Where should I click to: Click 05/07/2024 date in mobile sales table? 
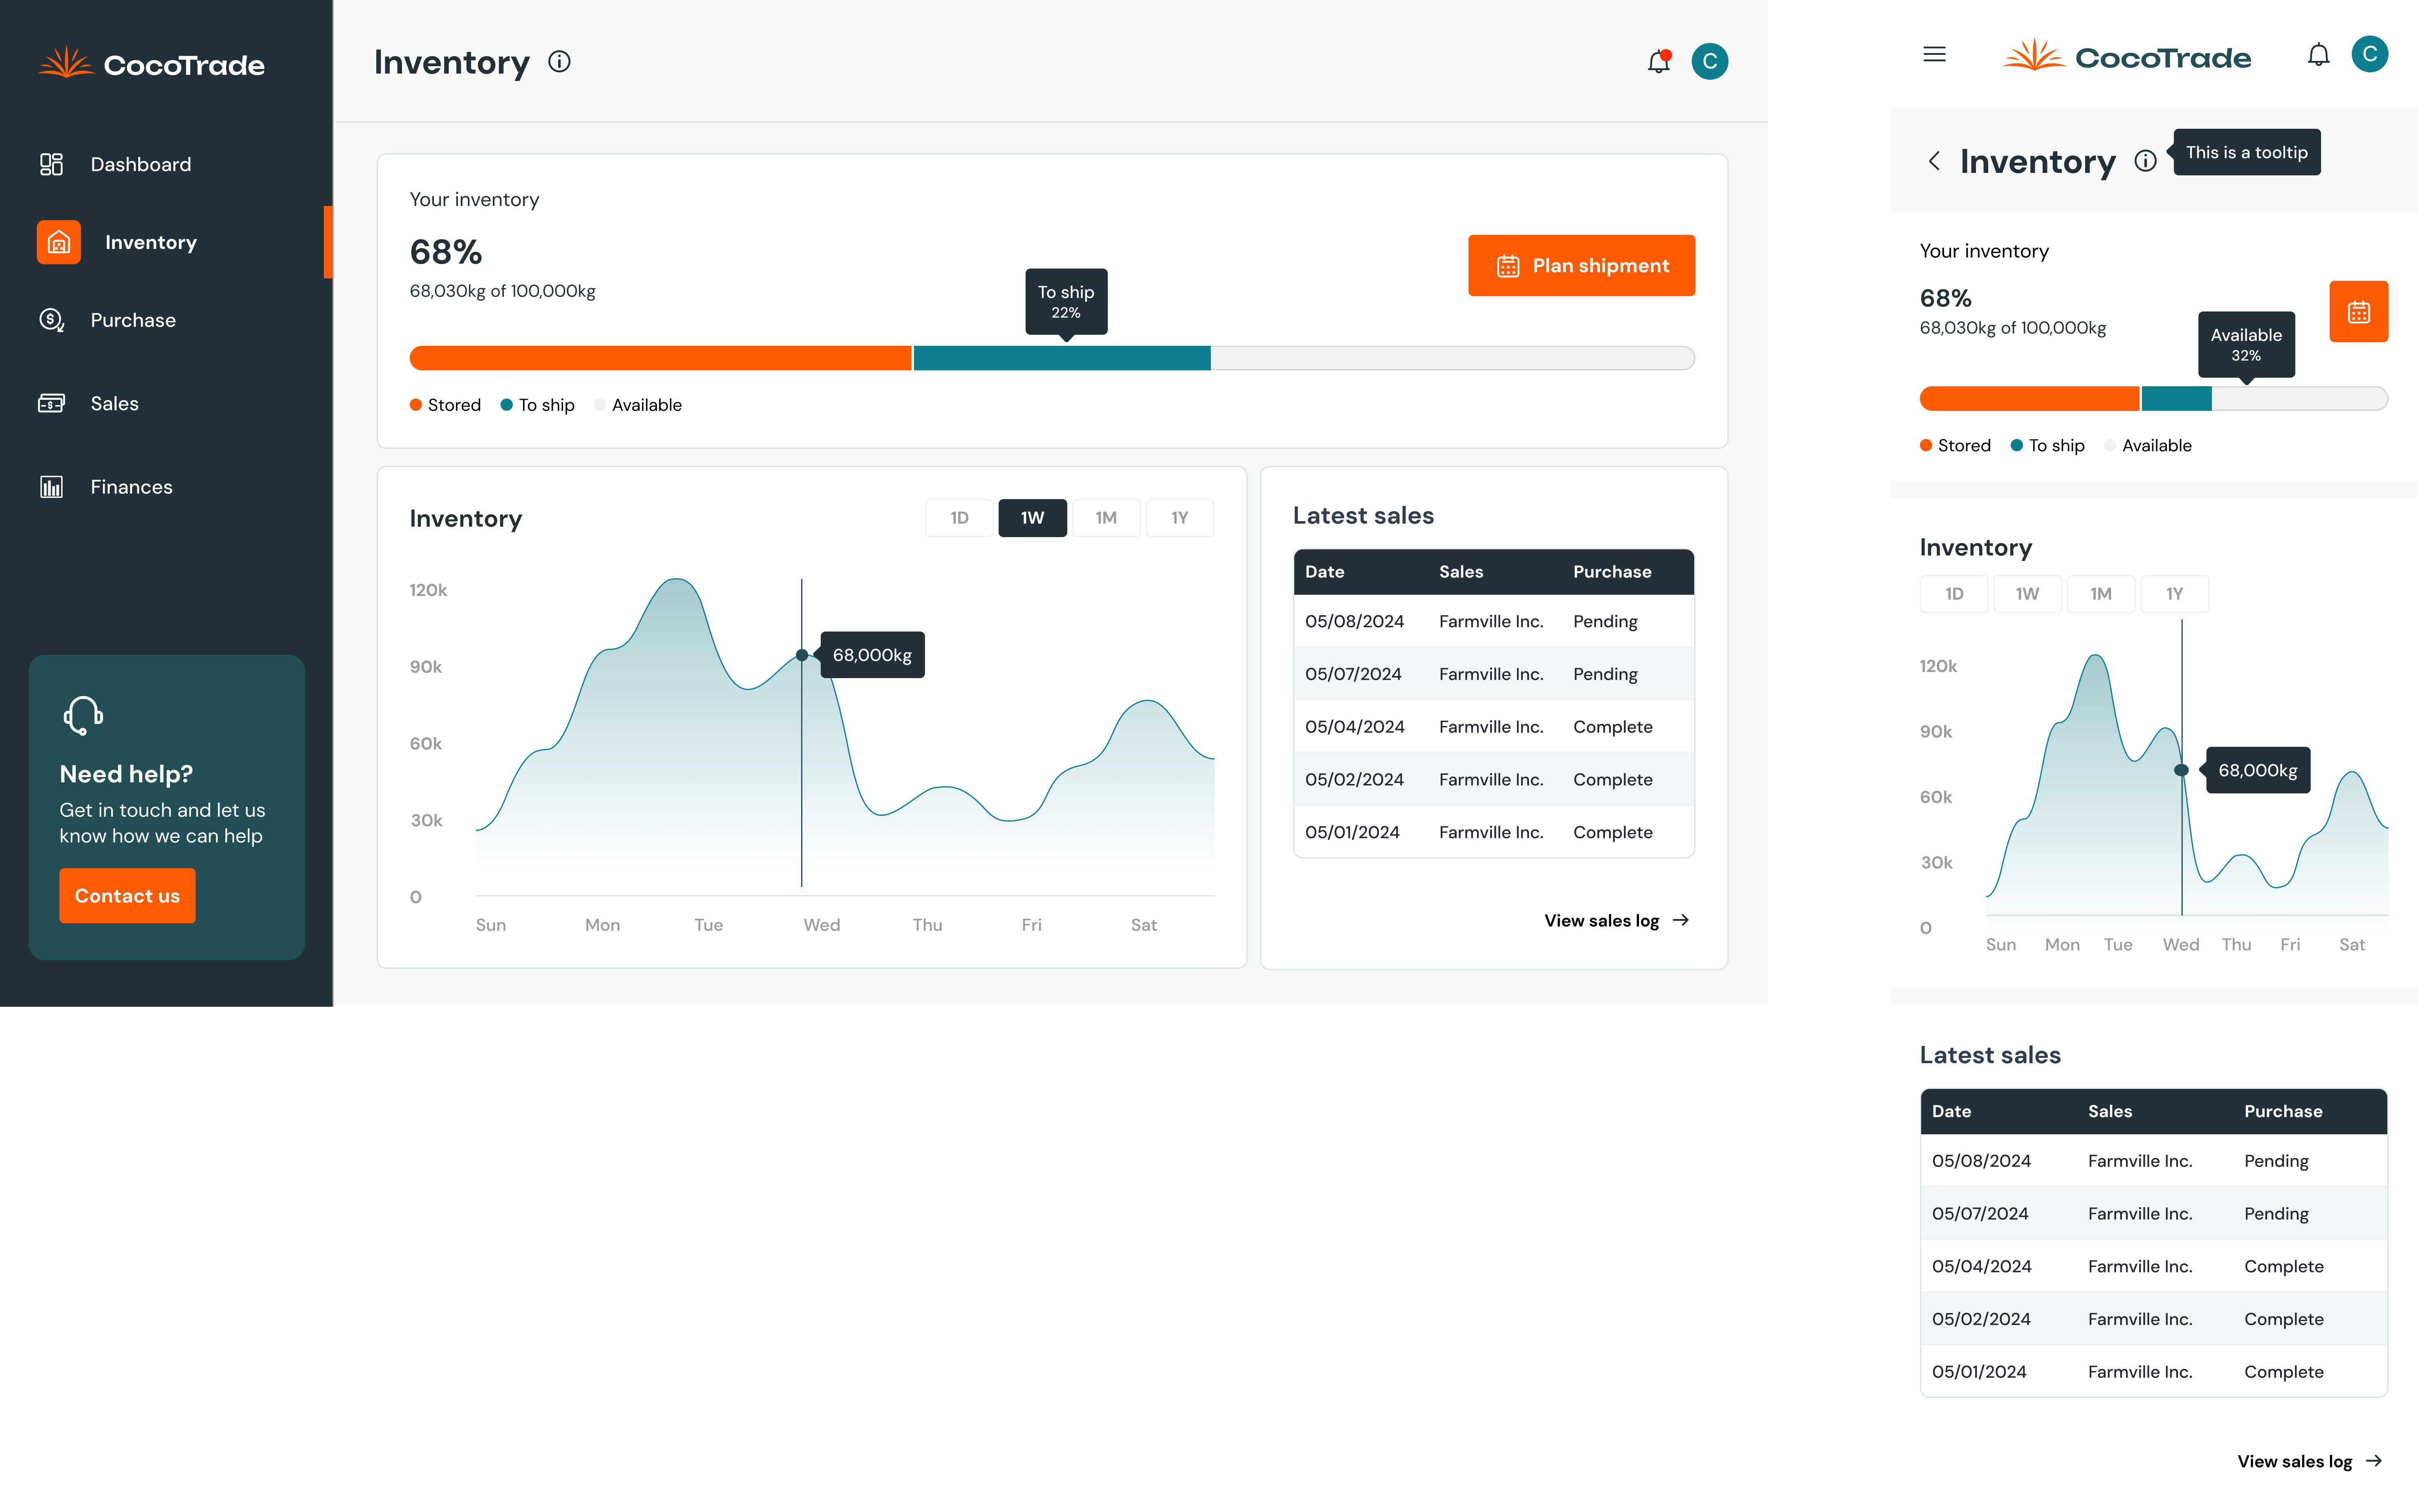[1980, 1213]
